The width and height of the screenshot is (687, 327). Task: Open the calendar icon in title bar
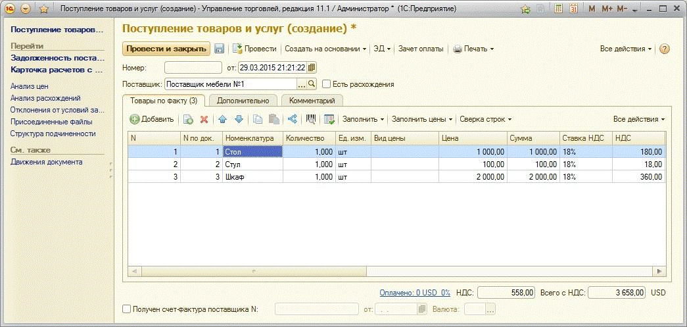pyautogui.click(x=573, y=9)
